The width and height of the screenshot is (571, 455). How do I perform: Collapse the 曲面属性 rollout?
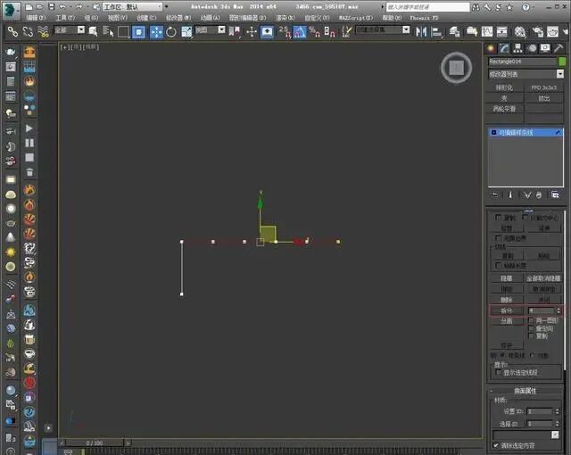point(525,391)
